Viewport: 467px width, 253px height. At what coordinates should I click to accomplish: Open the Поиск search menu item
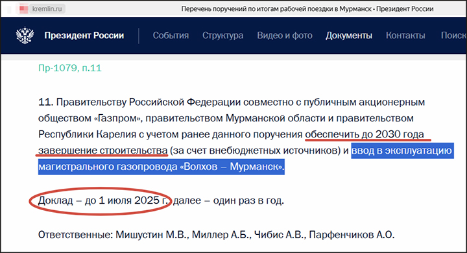pyautogui.click(x=453, y=36)
